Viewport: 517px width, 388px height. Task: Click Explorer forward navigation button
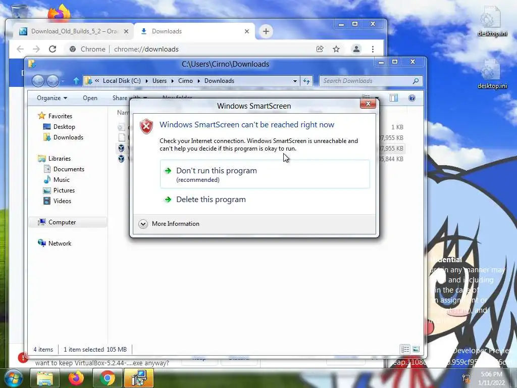pos(53,81)
